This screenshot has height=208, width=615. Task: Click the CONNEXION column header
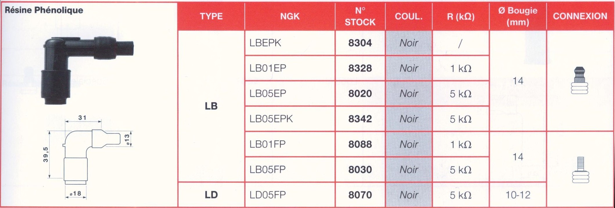pyautogui.click(x=580, y=16)
